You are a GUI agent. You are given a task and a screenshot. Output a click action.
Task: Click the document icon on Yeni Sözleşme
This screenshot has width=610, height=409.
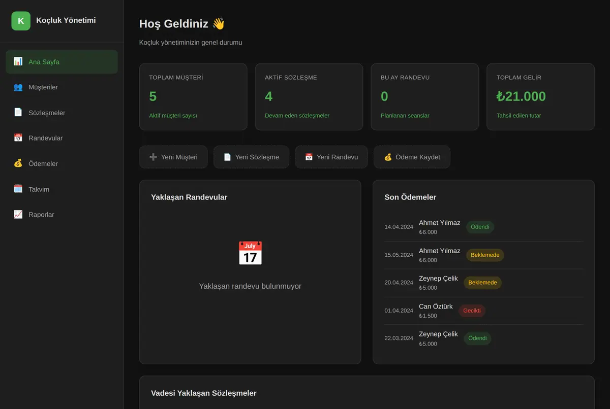(227, 157)
